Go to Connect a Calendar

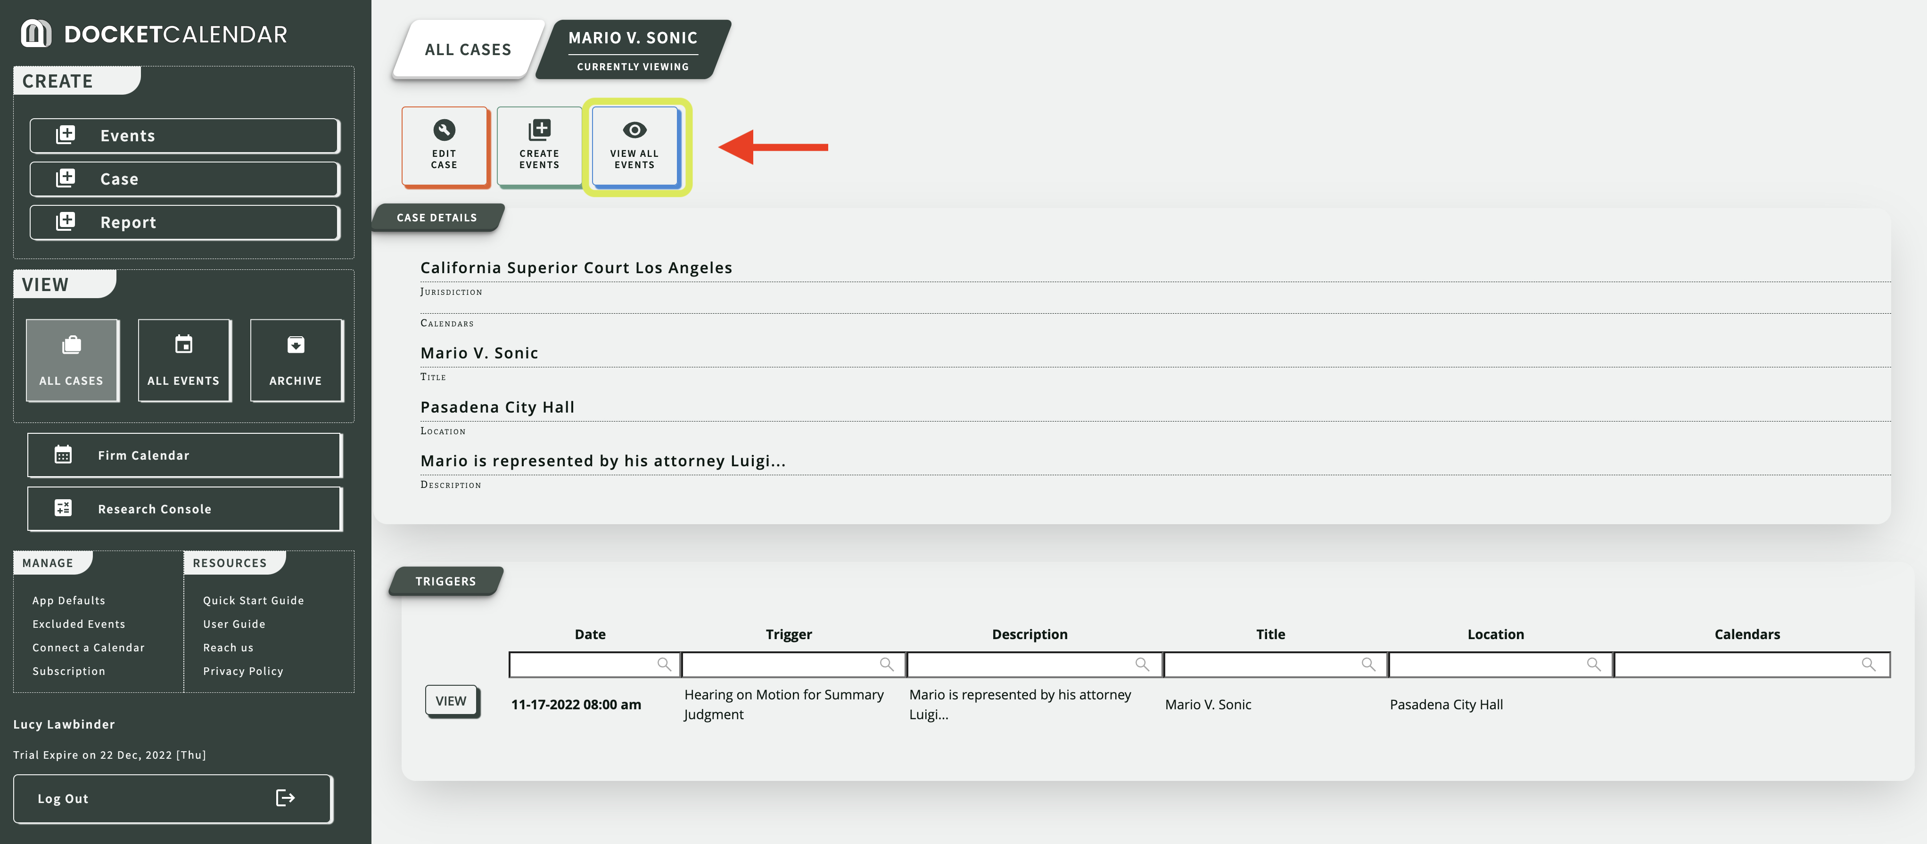coord(88,648)
